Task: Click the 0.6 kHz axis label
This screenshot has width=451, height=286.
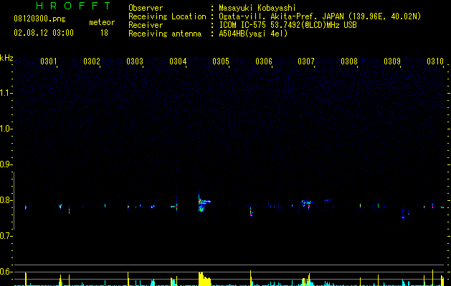Action: click(x=6, y=272)
